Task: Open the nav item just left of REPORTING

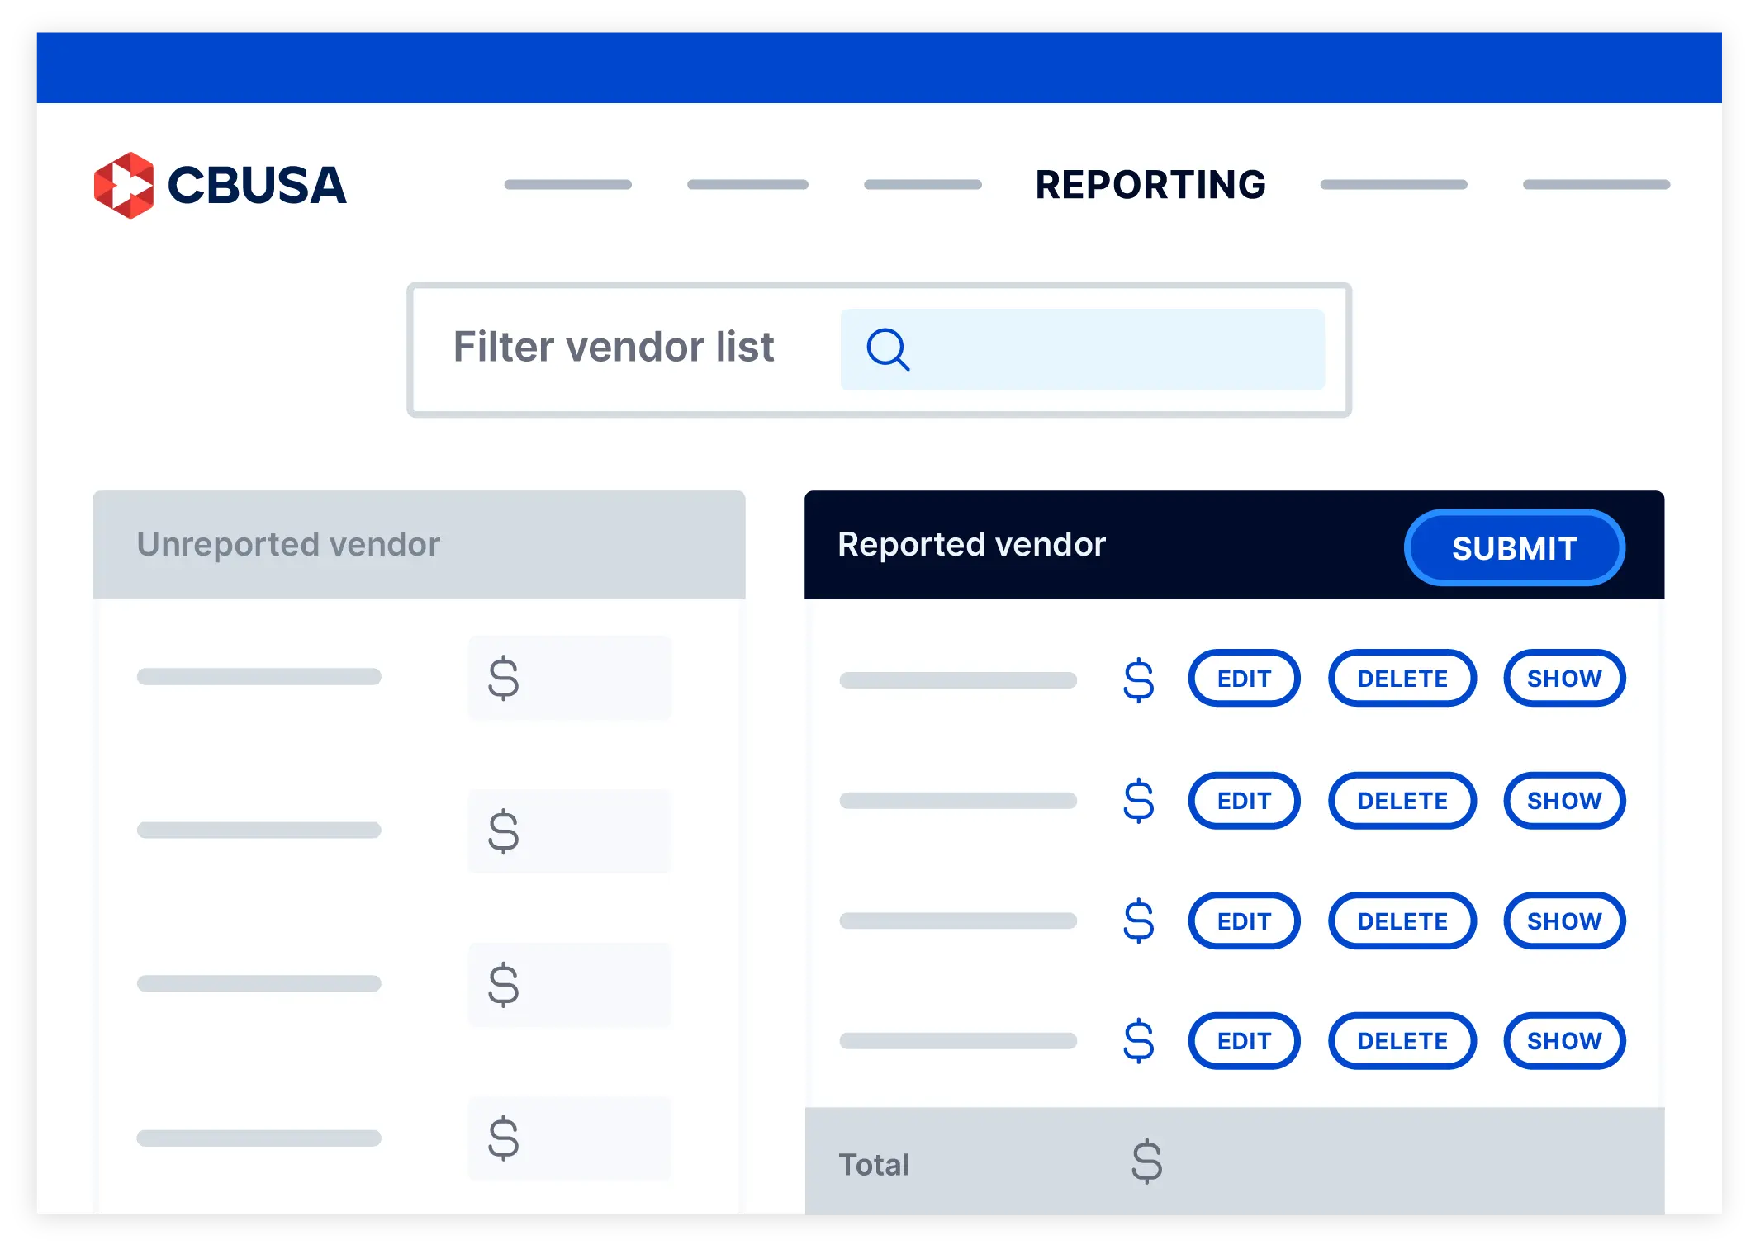Action: pyautogui.click(x=923, y=185)
